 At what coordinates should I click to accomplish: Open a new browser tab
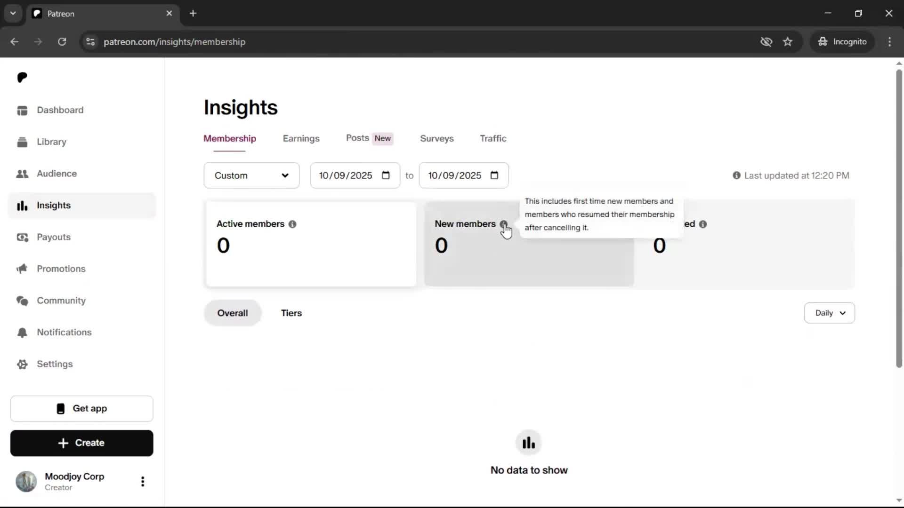pyautogui.click(x=193, y=14)
